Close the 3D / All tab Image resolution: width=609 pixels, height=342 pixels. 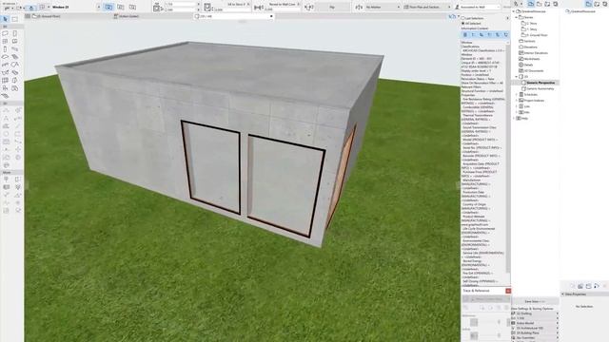(x=271, y=16)
